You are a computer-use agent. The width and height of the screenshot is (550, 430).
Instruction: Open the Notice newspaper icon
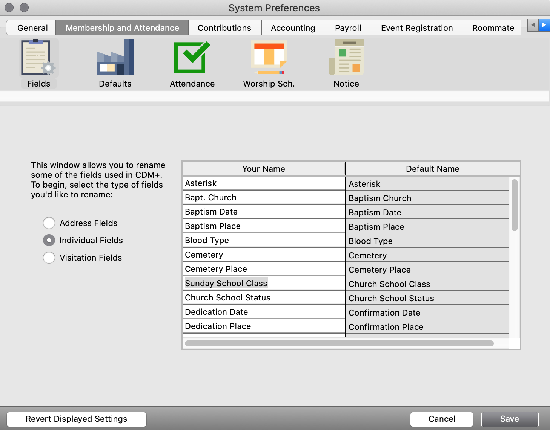346,58
